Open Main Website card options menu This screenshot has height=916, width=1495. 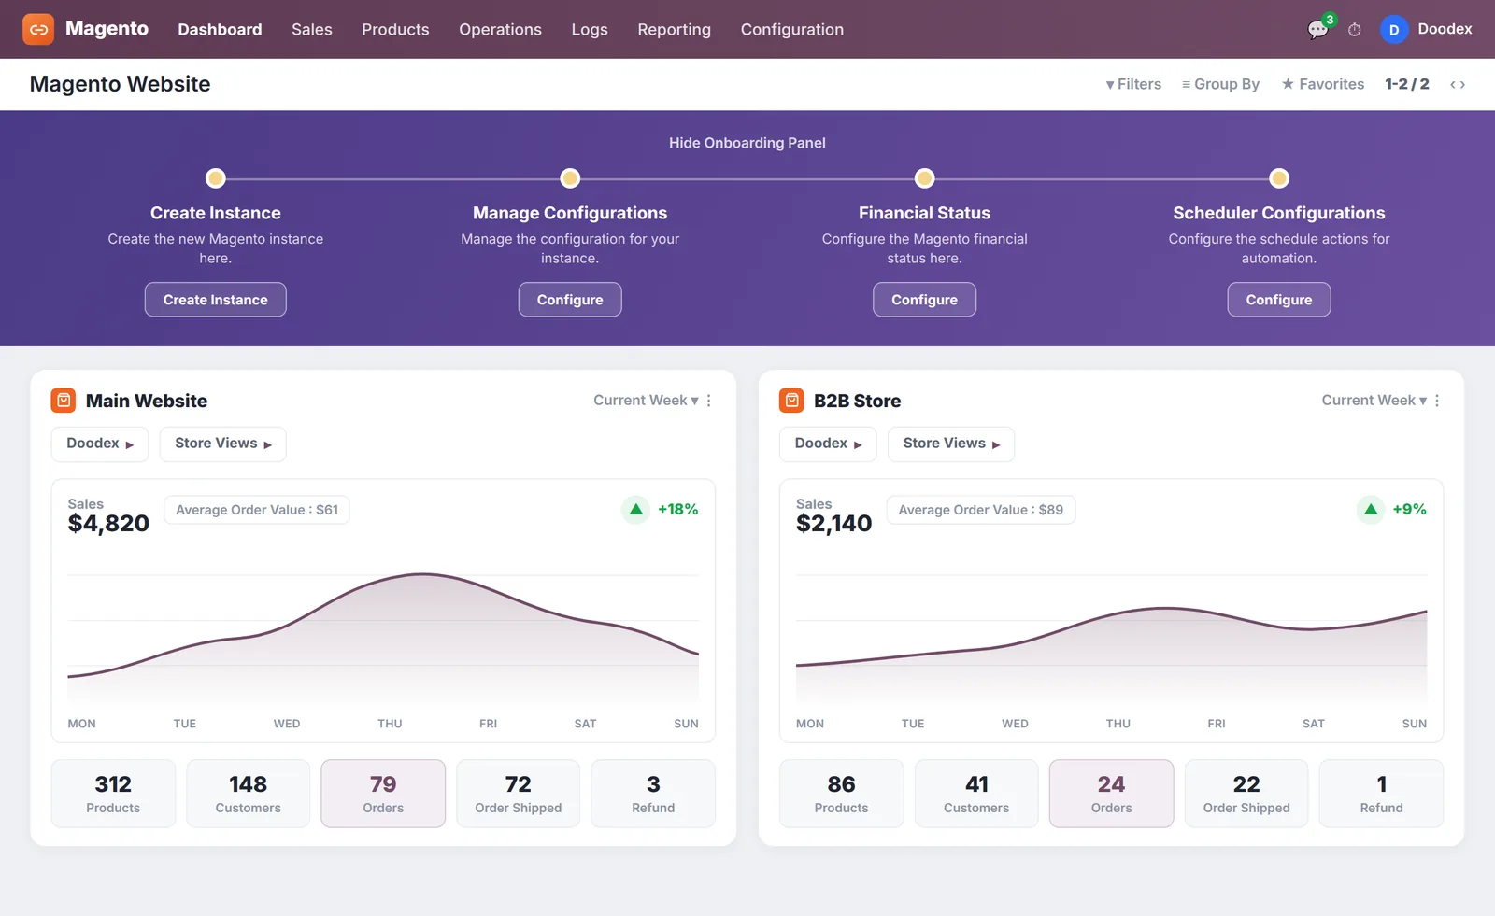coord(709,401)
